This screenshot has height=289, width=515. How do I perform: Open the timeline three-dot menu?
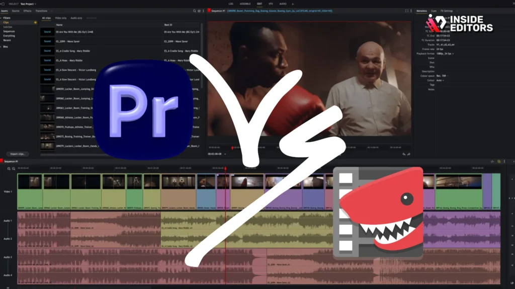[504, 161]
